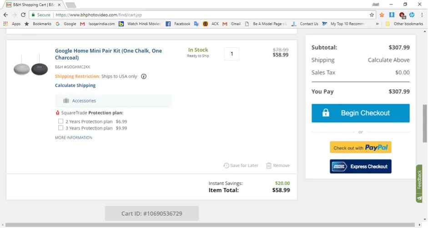
Task: Click the Remove trash icon
Action: (269, 166)
